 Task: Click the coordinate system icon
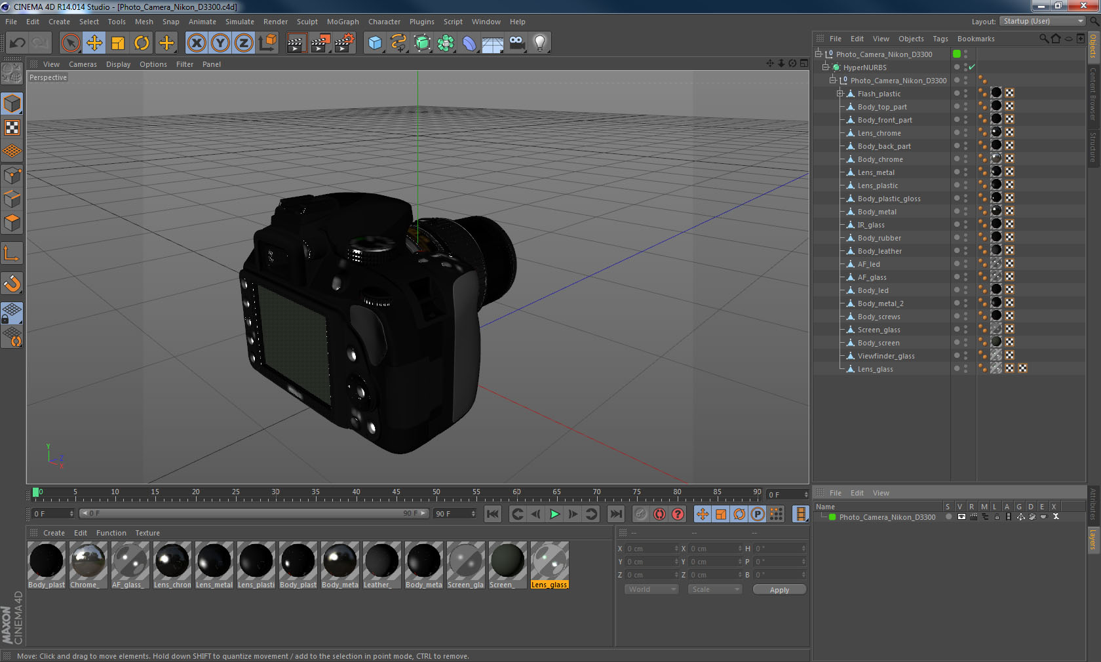click(x=267, y=43)
